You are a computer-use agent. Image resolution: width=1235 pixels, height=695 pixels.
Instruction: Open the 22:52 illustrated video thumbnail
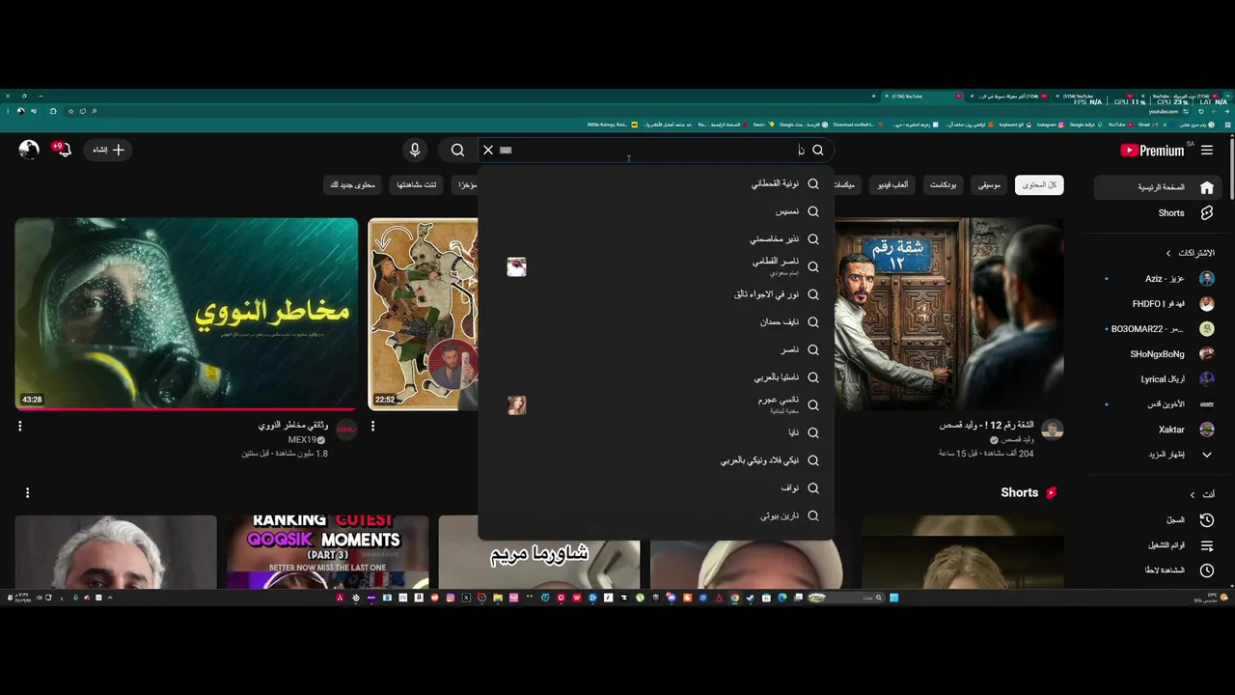pos(423,314)
